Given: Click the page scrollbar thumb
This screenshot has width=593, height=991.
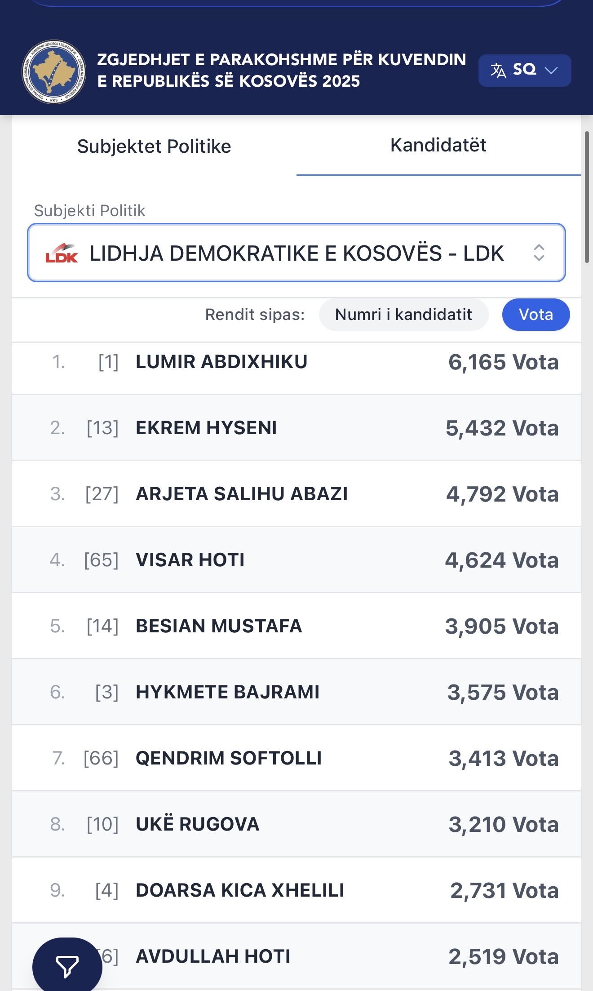Looking at the screenshot, I should tap(587, 197).
